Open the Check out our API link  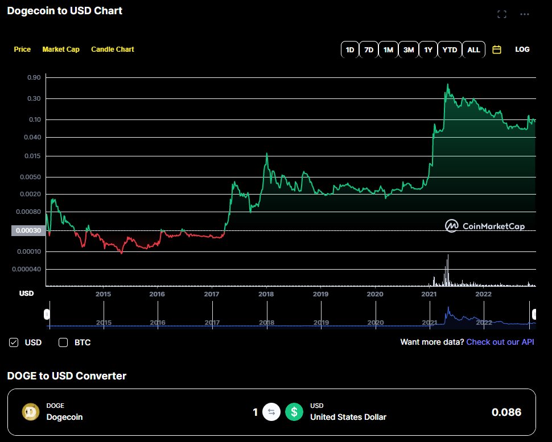(x=500, y=342)
